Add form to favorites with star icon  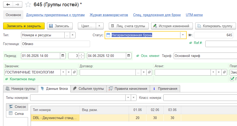click(28, 4)
